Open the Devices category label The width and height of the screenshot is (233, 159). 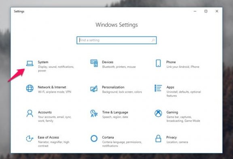point(108,62)
